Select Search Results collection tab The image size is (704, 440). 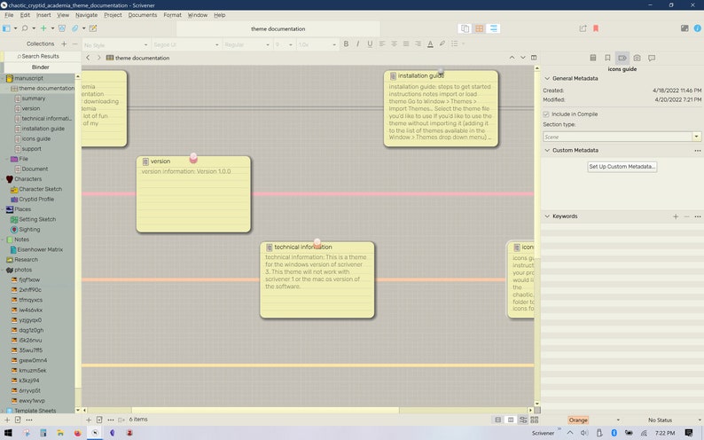[x=41, y=56]
